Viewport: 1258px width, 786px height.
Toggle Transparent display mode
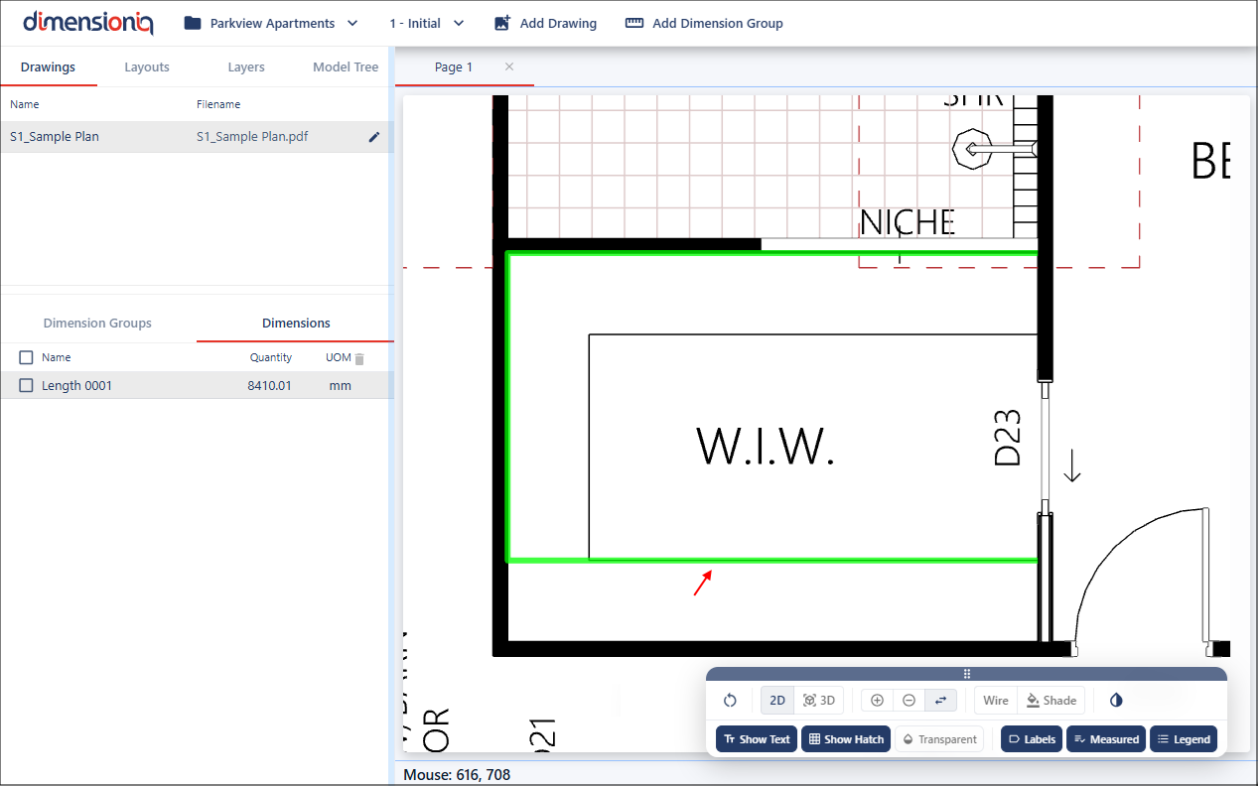point(938,739)
